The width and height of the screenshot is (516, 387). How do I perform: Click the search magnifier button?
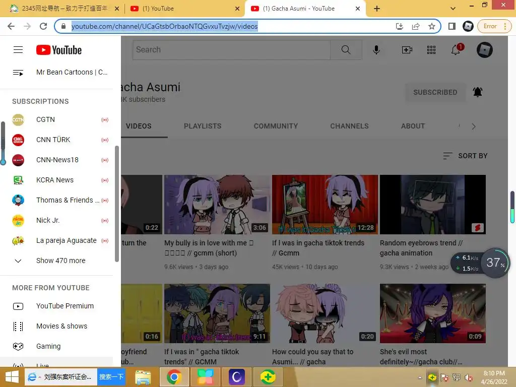pos(346,50)
